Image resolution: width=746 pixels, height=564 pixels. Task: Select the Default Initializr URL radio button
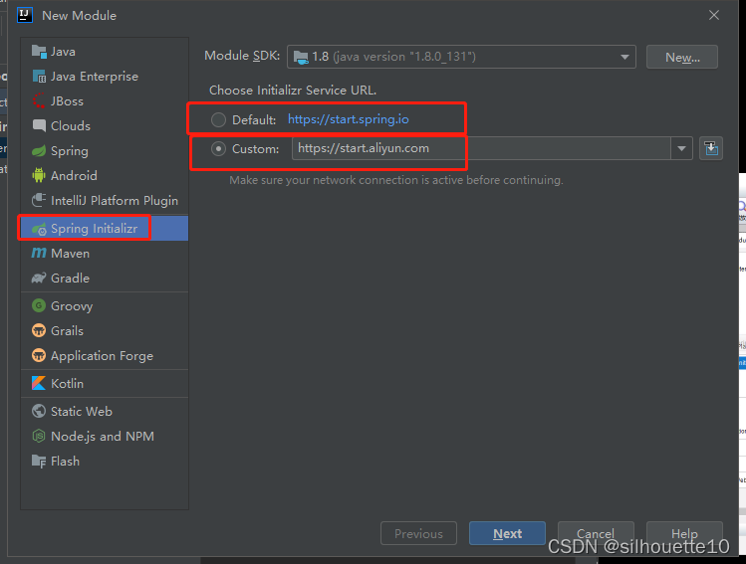(218, 119)
